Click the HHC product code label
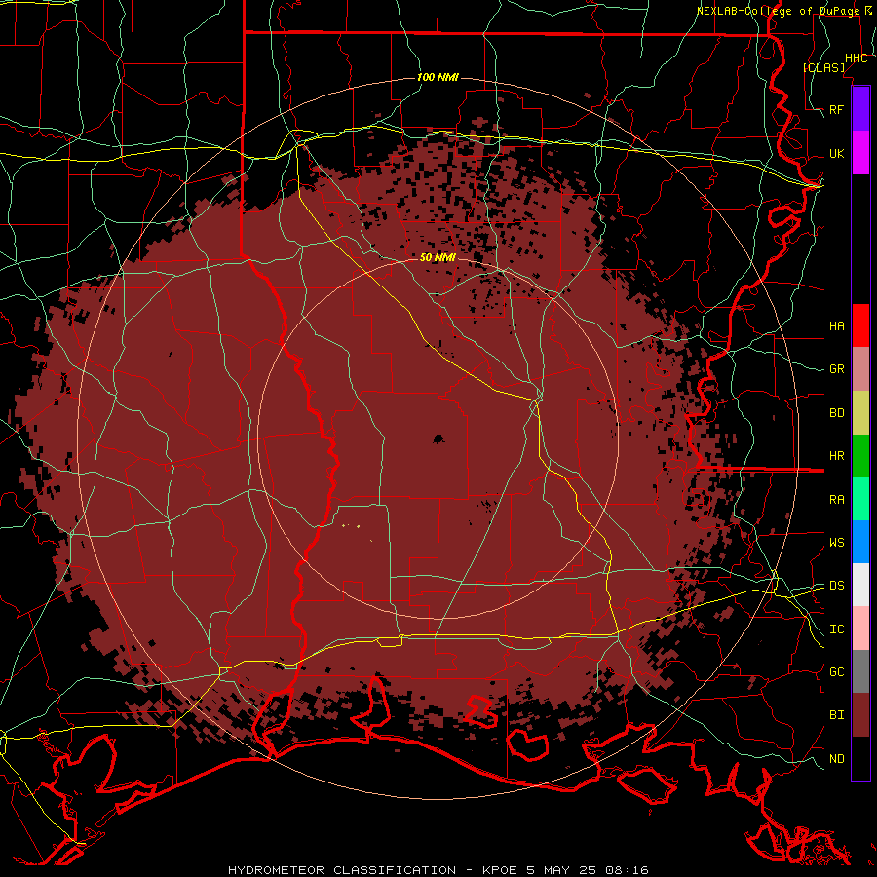 point(857,58)
